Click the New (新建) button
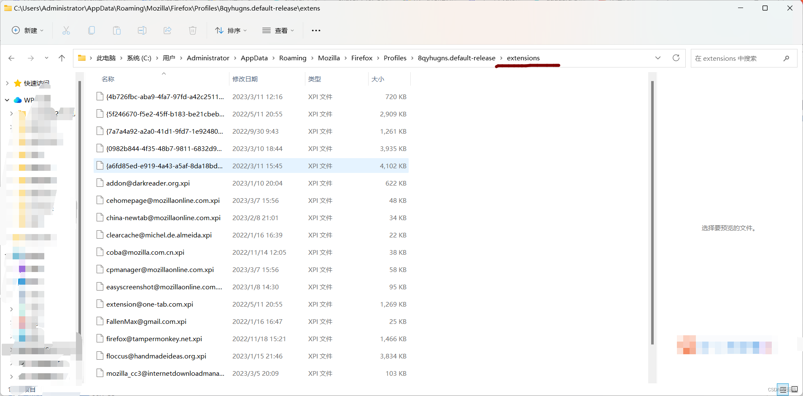Viewport: 803px width, 396px height. point(27,30)
